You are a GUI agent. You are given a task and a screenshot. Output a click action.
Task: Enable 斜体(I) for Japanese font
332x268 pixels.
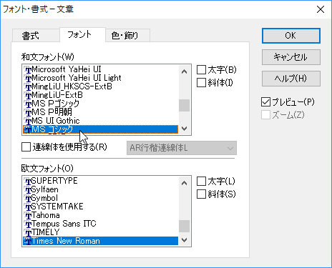pyautogui.click(x=201, y=83)
